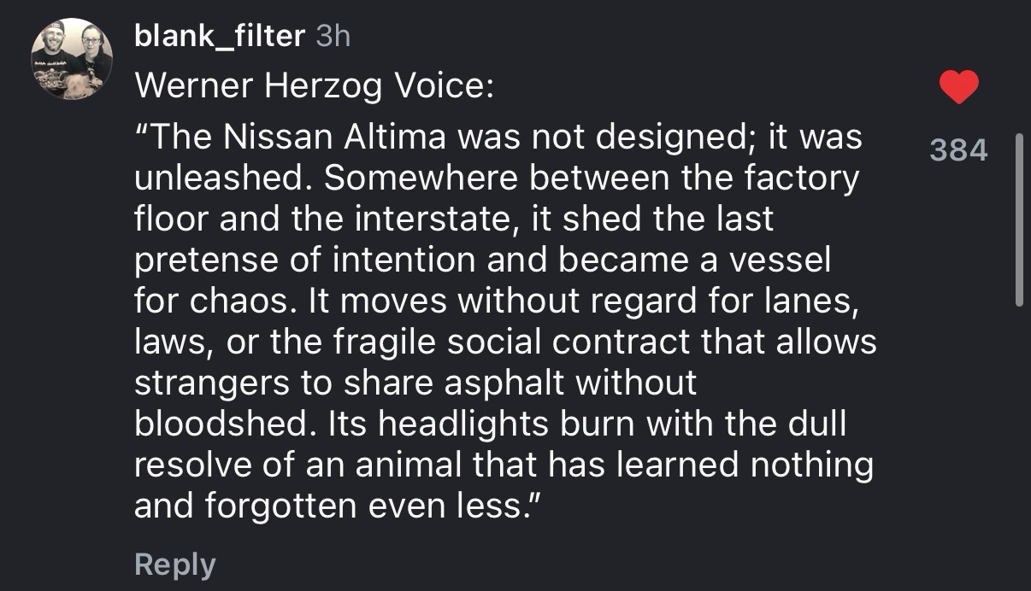Open the blank_filter username link
1031x591 pixels.
[220, 36]
